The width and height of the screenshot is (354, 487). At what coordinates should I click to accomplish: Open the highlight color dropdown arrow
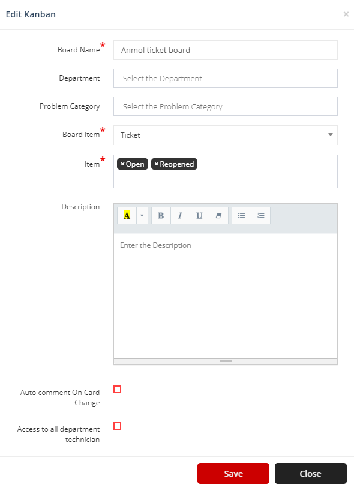point(142,216)
